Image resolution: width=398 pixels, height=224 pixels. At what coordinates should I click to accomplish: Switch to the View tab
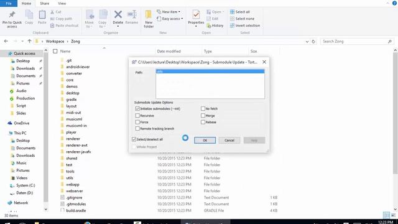click(x=62, y=3)
